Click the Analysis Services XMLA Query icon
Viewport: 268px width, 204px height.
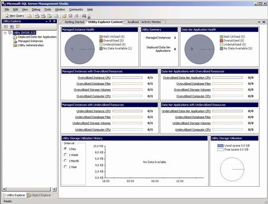pyautogui.click(x=49, y=16)
